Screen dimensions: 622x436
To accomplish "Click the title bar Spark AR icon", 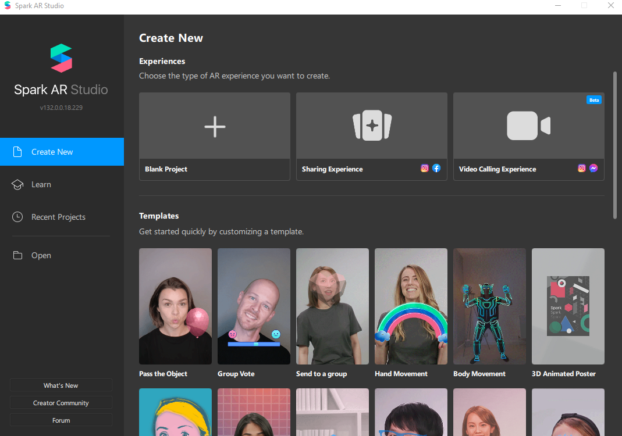I will coord(7,6).
